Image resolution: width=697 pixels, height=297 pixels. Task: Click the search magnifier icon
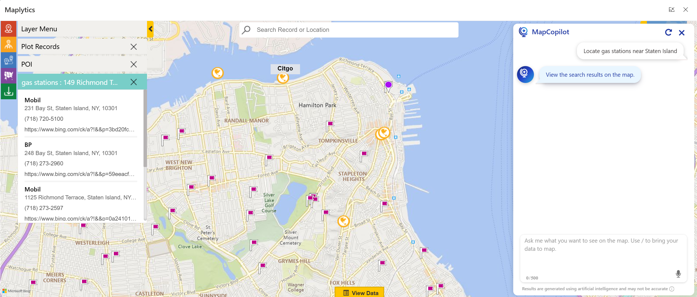246,30
